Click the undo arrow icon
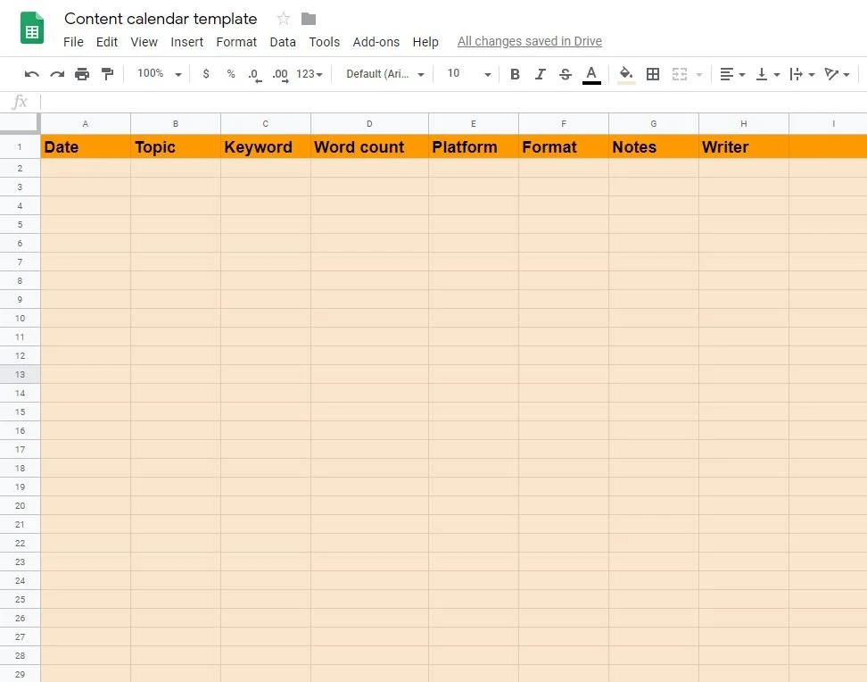This screenshot has width=867, height=682. (x=32, y=74)
